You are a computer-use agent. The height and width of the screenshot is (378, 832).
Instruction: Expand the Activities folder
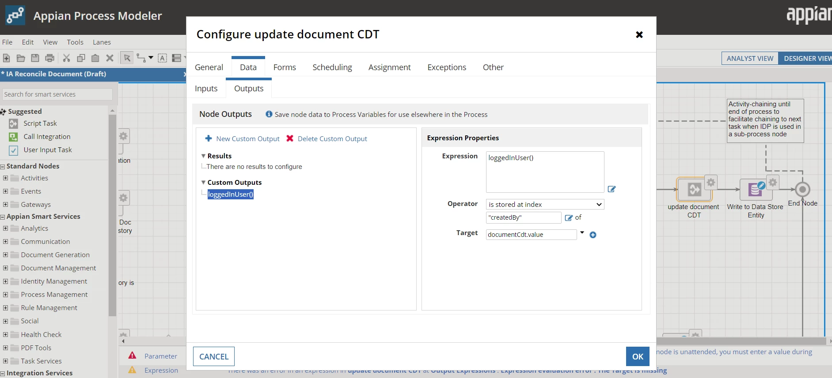coord(5,178)
